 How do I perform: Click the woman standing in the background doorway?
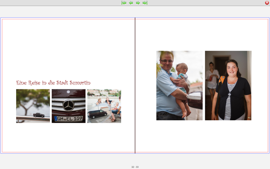[211, 78]
